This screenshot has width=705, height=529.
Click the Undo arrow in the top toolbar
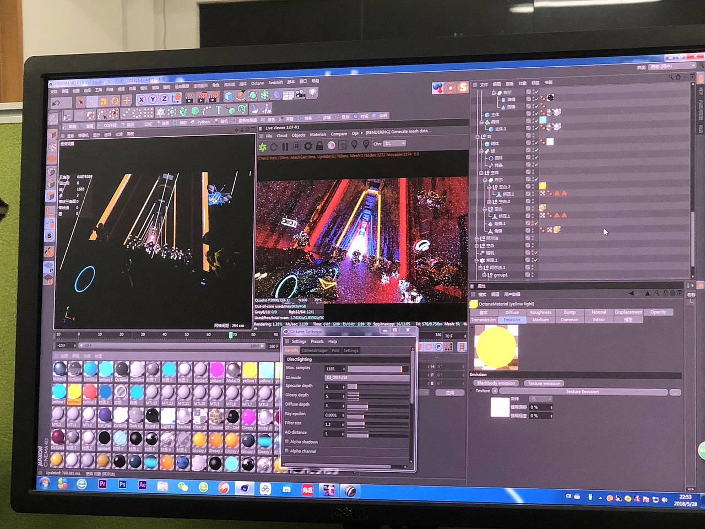click(x=56, y=102)
